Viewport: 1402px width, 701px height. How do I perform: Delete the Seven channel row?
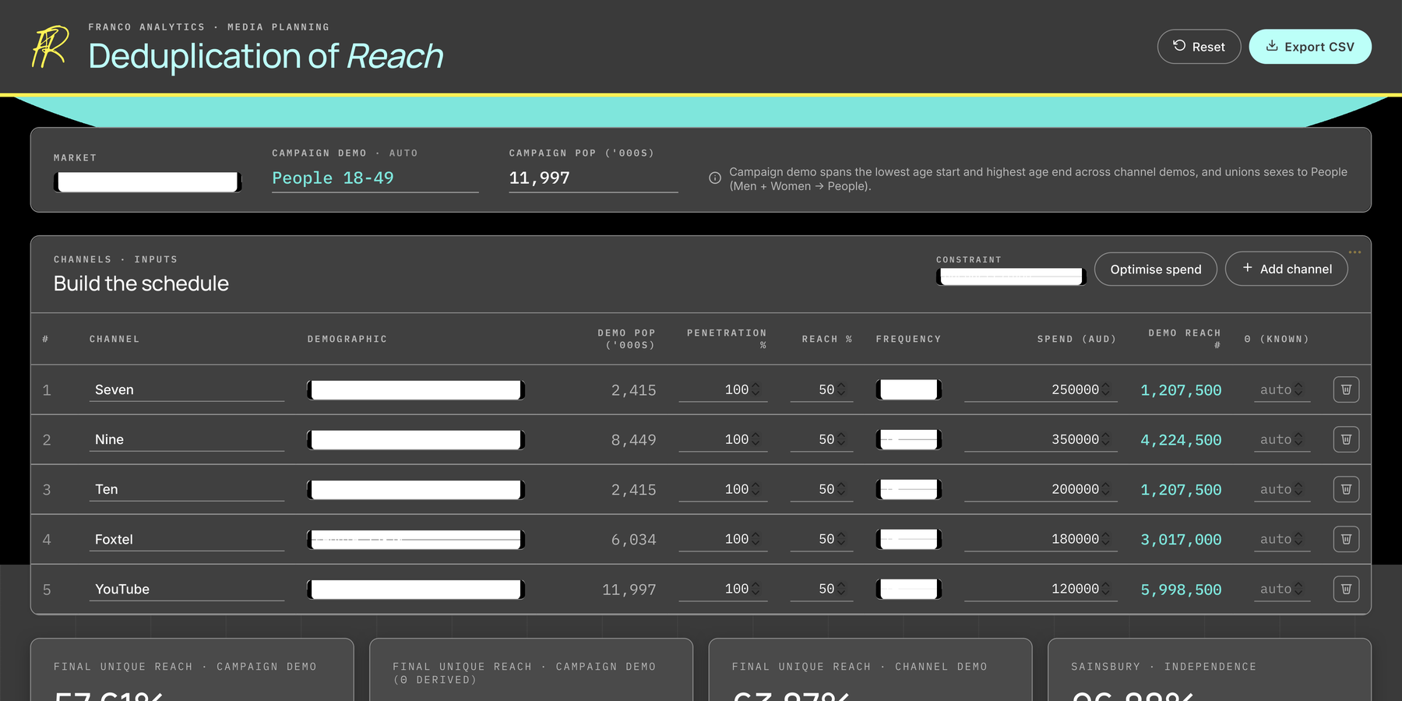pyautogui.click(x=1346, y=389)
